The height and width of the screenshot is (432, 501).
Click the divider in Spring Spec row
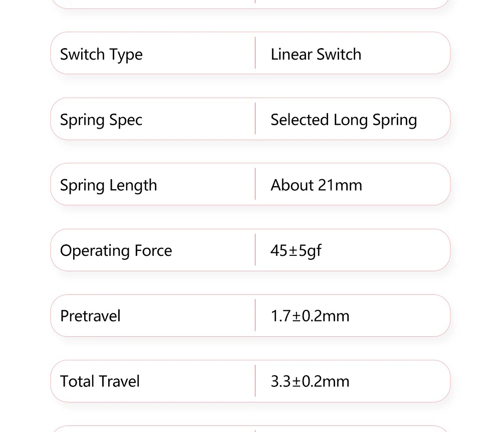tap(255, 119)
